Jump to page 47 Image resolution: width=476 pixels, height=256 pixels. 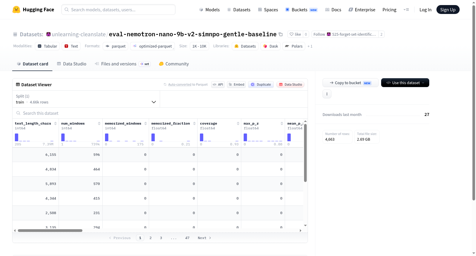pos(187,238)
